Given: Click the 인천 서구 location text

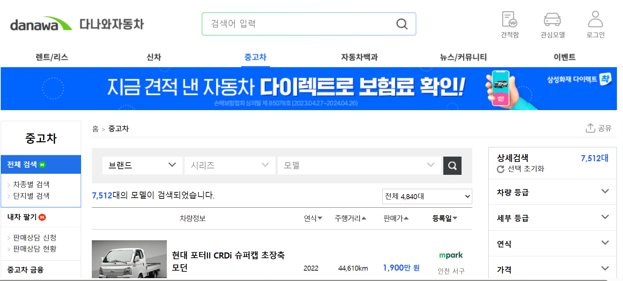Looking at the screenshot, I should [x=451, y=271].
